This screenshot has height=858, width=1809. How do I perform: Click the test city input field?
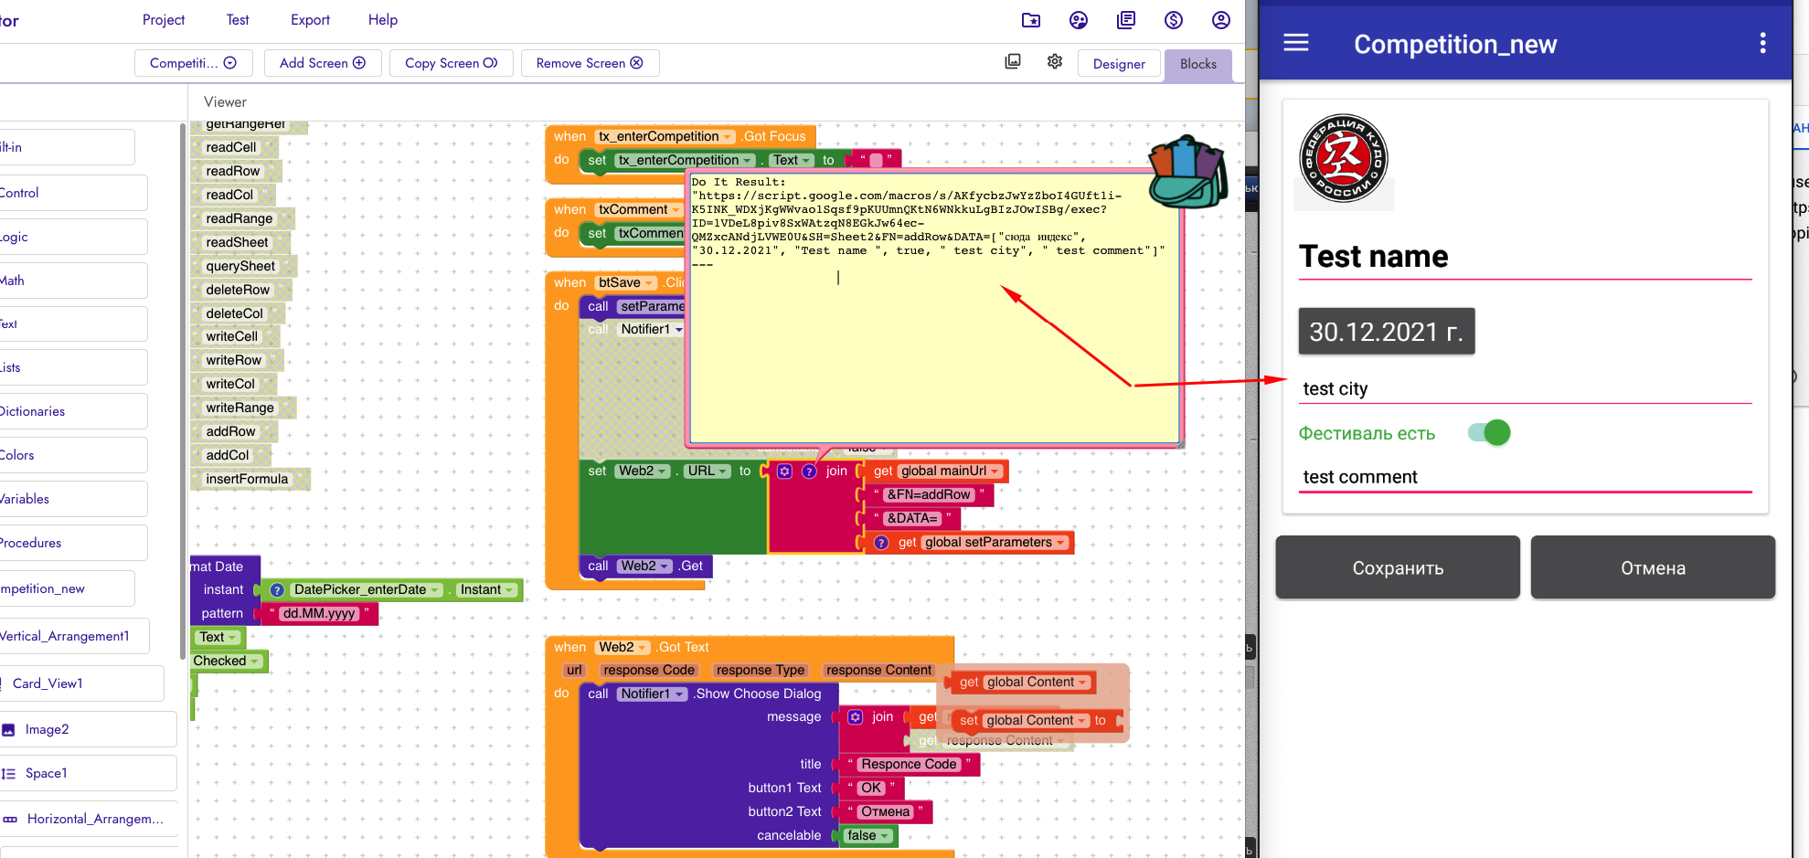pos(1524,389)
